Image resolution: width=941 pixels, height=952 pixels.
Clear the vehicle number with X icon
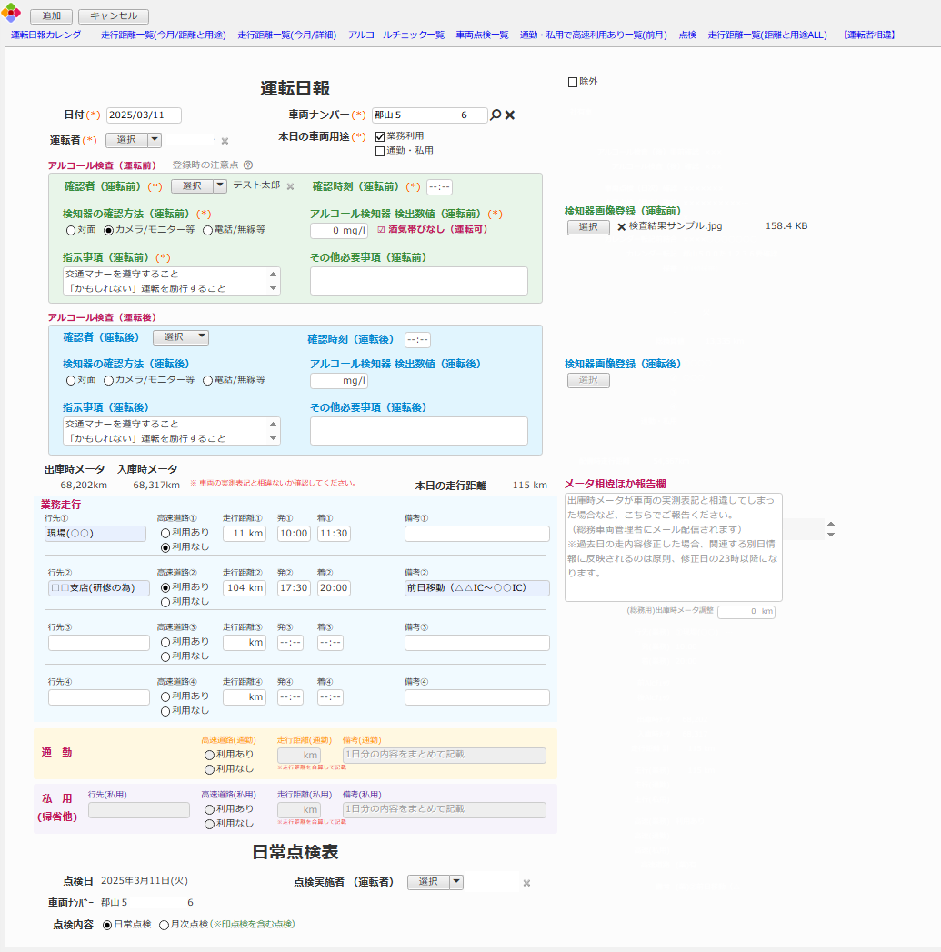[x=510, y=115]
